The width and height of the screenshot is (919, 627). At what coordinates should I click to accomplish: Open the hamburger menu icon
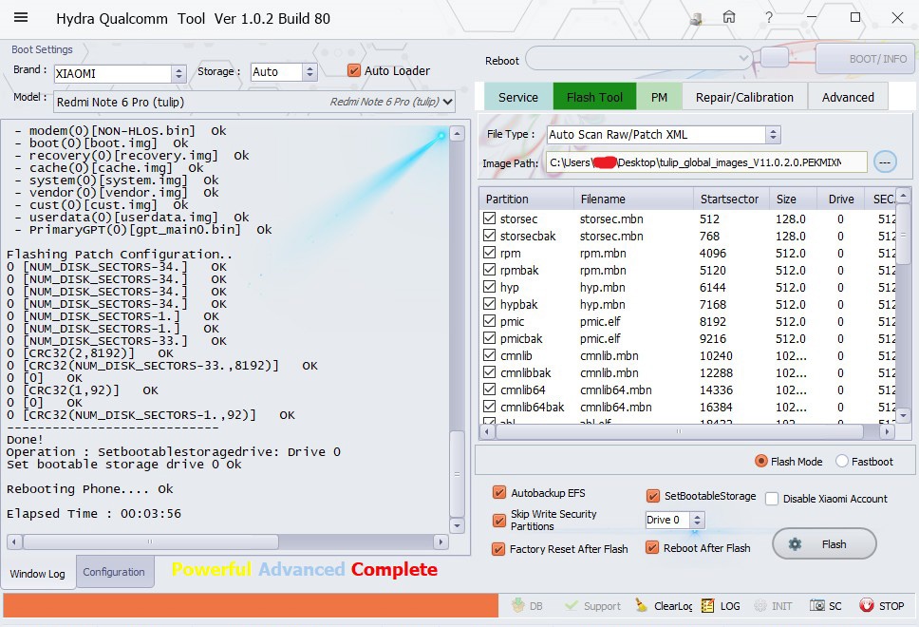[21, 18]
